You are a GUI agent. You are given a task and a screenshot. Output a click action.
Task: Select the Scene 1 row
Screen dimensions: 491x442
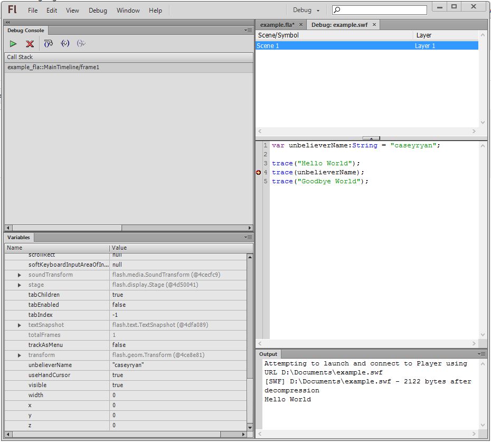(x=367, y=46)
